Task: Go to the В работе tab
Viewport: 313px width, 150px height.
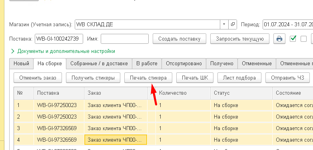Action: tap(147, 64)
